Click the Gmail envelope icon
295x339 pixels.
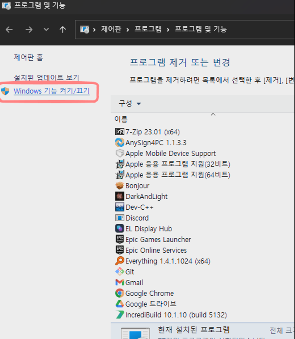(120, 282)
